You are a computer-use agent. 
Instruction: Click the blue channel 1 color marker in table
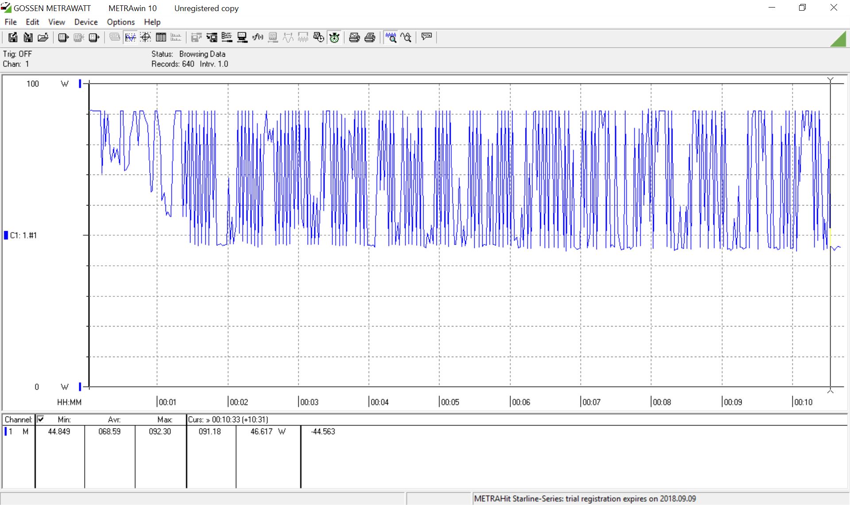pyautogui.click(x=5, y=431)
